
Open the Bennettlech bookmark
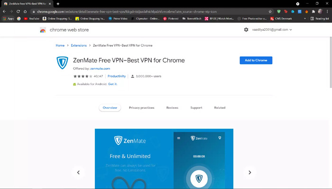pyautogui.click(x=192, y=18)
